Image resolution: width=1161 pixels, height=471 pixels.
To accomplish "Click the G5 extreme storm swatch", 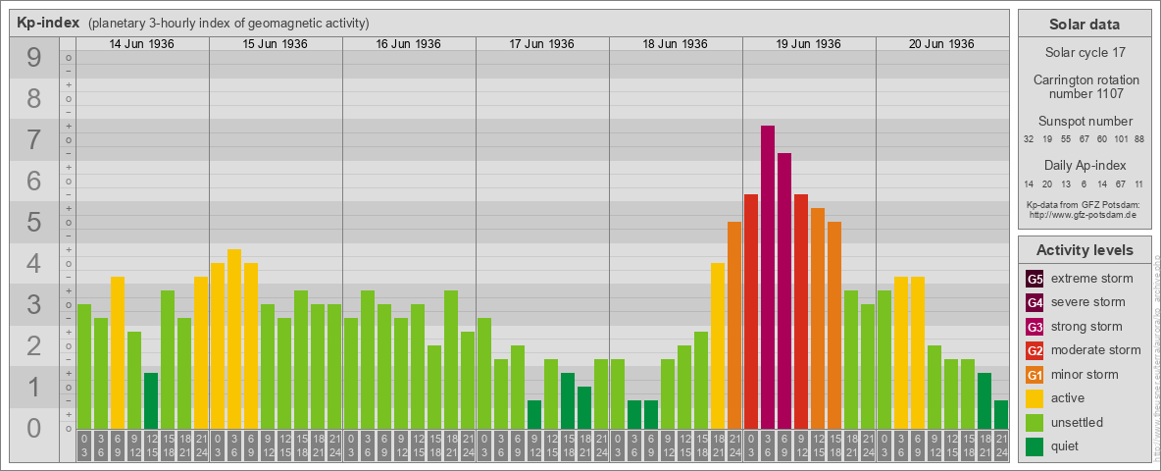I will coord(1035,280).
